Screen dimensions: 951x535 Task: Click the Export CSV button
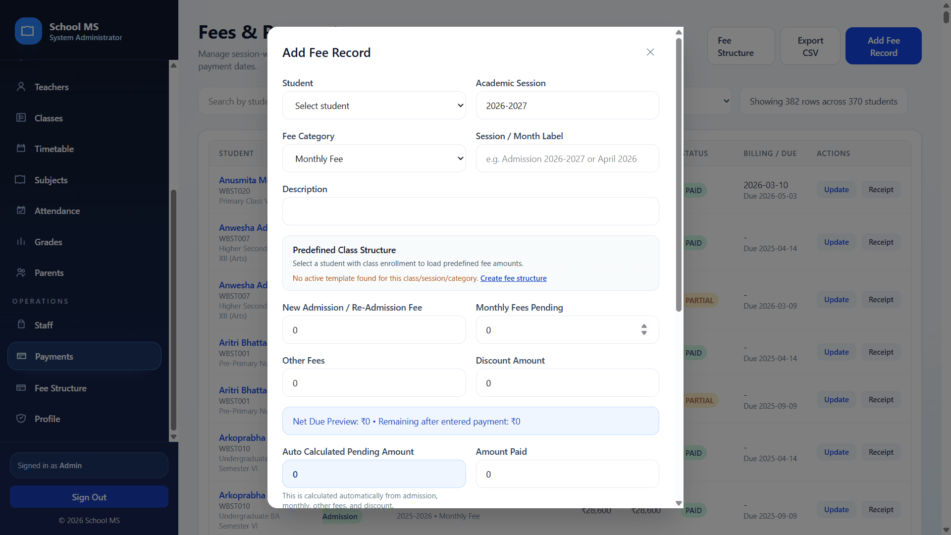tap(810, 46)
